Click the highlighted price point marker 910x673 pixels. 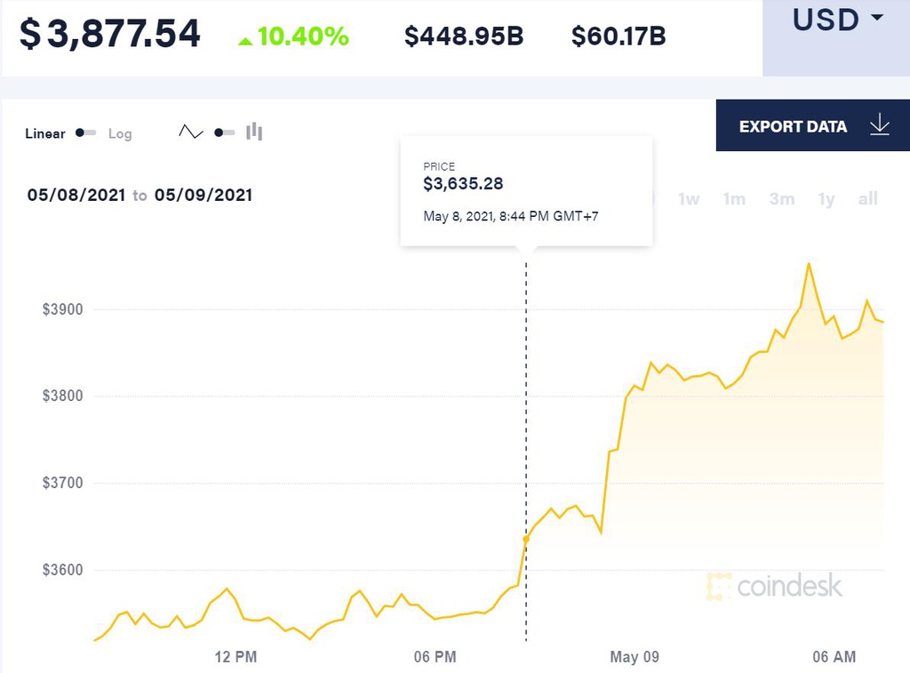pos(526,539)
